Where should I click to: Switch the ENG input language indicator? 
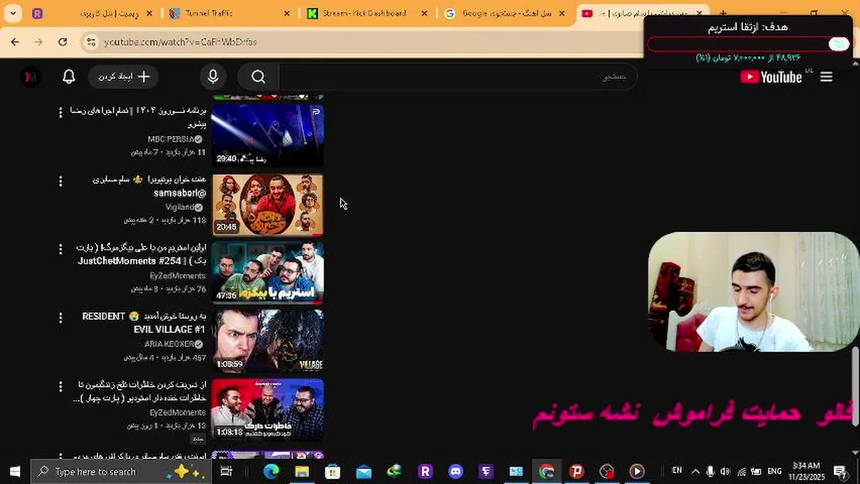pos(775,472)
